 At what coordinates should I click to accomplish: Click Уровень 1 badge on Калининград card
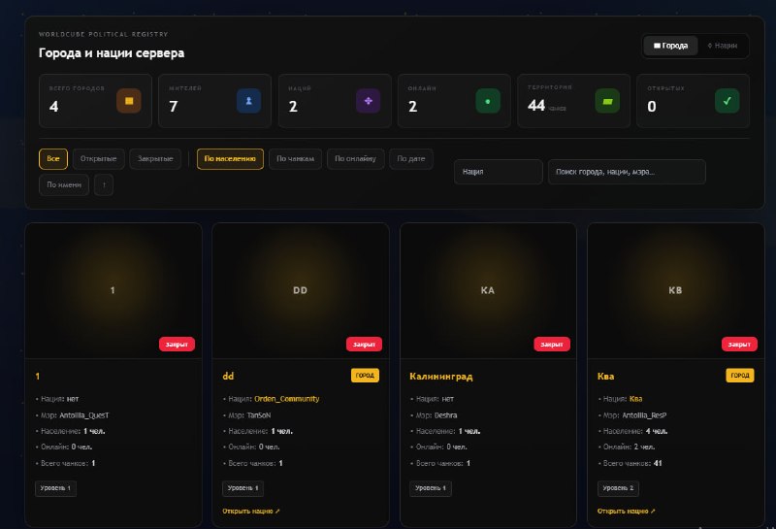pos(431,488)
